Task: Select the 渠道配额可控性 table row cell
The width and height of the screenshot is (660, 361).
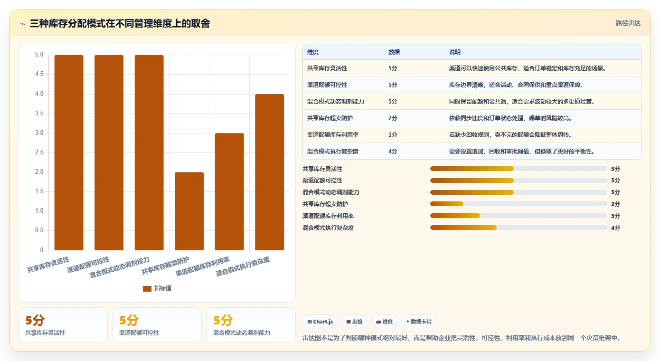Action: point(327,85)
